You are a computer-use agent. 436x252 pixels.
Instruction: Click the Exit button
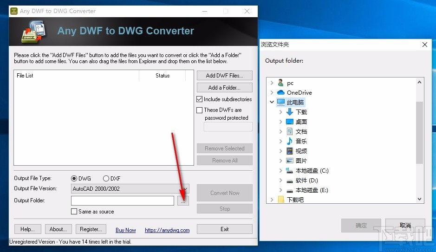(225, 229)
